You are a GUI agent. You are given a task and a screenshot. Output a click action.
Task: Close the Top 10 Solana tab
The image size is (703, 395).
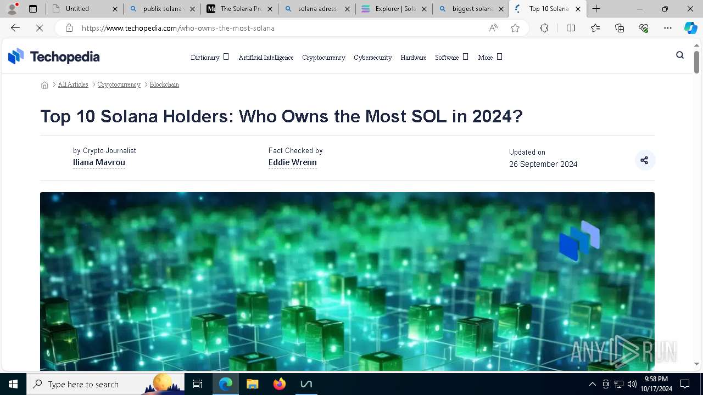click(578, 9)
